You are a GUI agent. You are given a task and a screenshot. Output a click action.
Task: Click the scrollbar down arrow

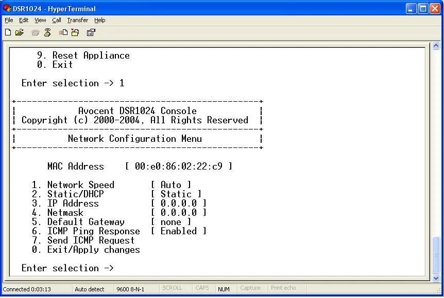coord(436,278)
